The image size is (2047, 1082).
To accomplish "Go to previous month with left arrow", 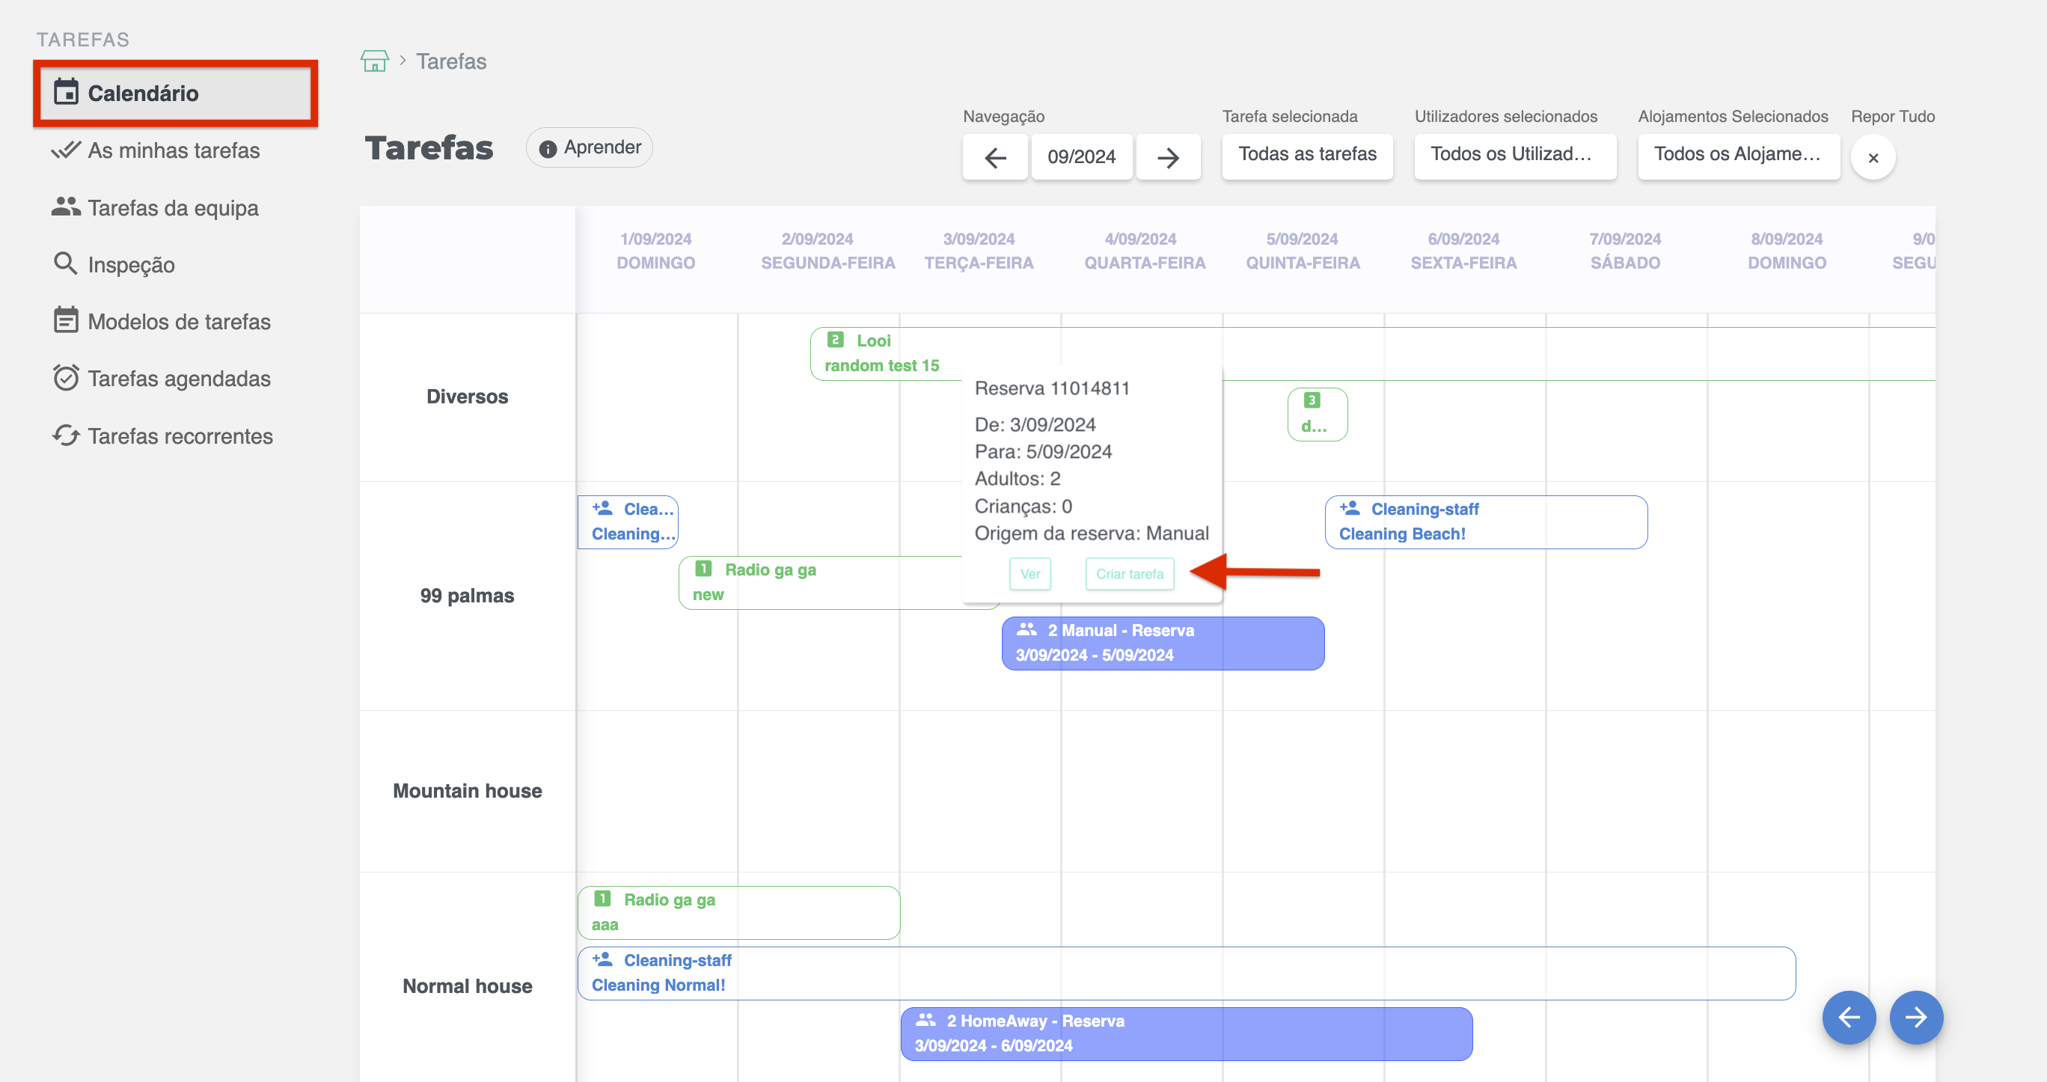I will [995, 157].
